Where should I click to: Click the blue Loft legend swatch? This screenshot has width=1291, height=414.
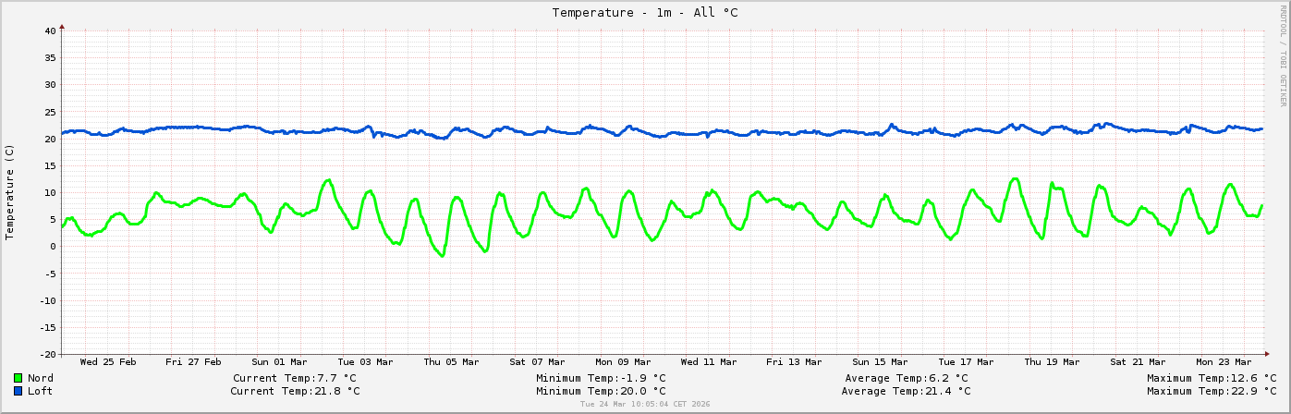(18, 391)
